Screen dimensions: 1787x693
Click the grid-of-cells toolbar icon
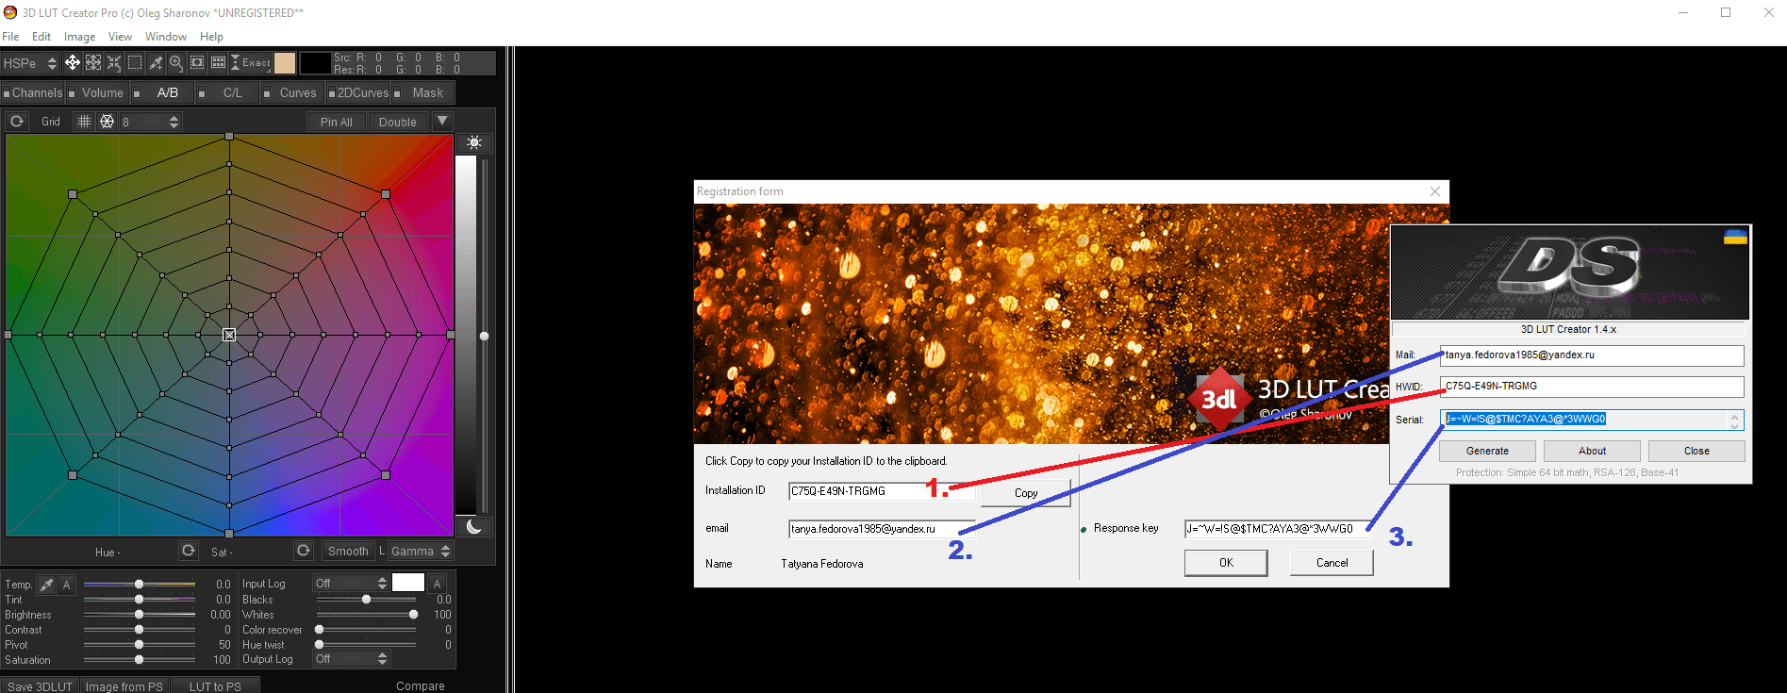click(218, 63)
